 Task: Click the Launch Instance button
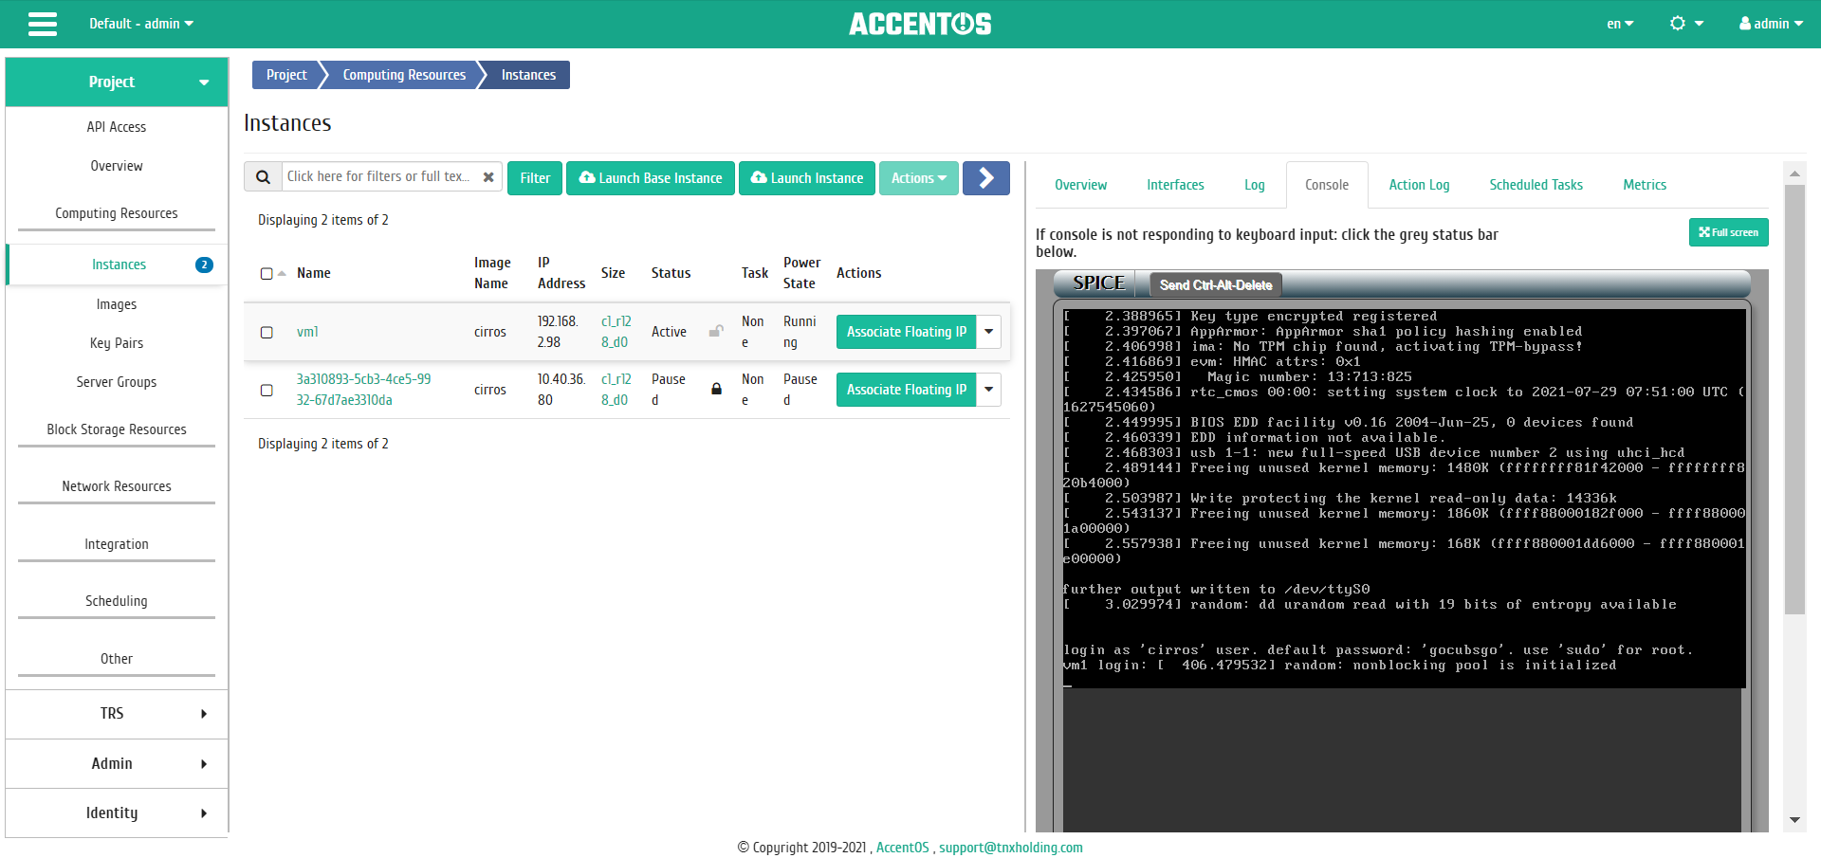(x=807, y=178)
